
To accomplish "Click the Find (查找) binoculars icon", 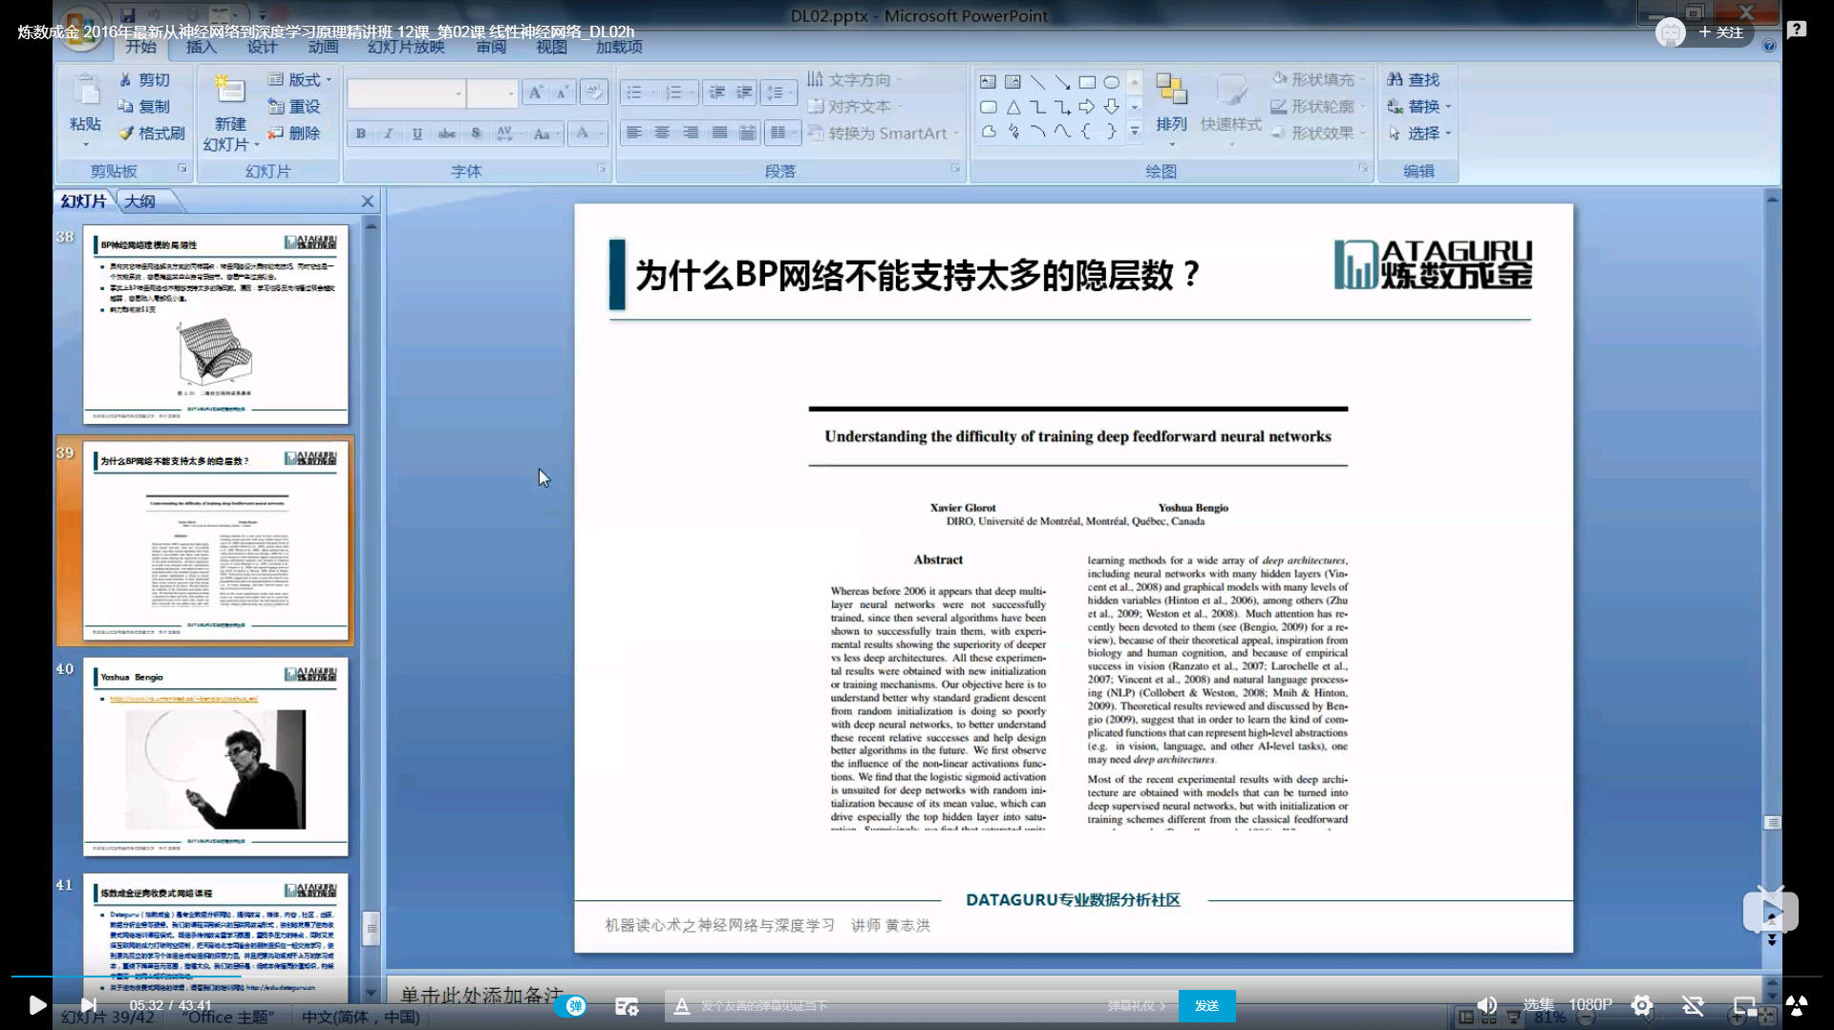I will [1396, 80].
